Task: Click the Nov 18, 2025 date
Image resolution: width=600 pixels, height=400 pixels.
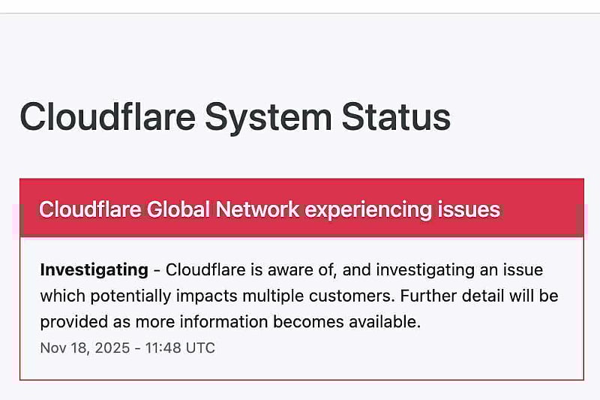Action: tap(83, 348)
